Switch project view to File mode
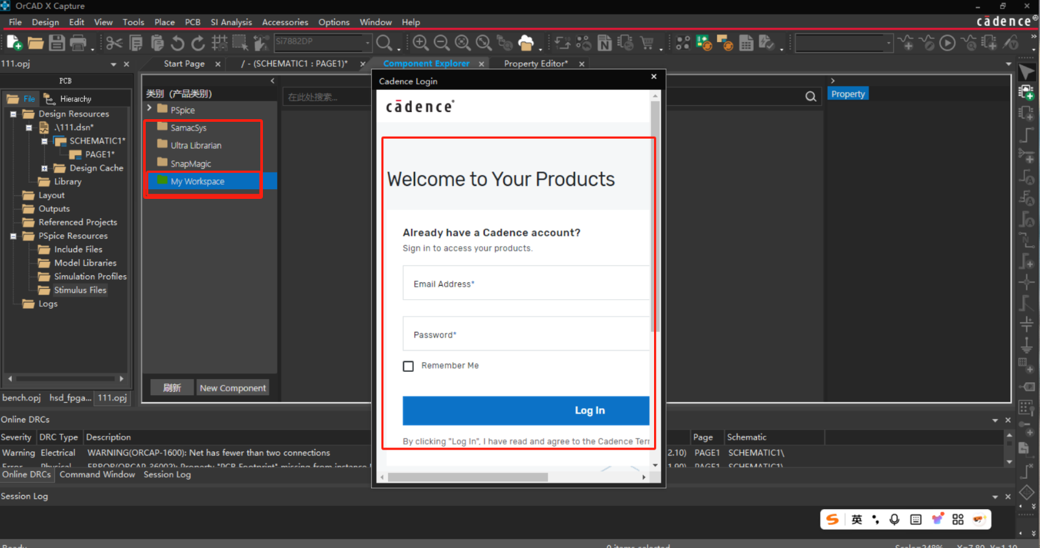This screenshot has width=1040, height=548. pyautogui.click(x=21, y=99)
